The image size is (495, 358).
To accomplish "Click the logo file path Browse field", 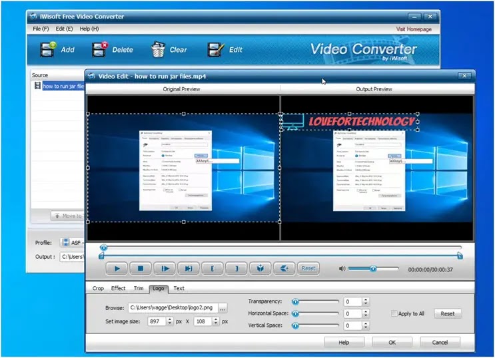I will pos(173,308).
